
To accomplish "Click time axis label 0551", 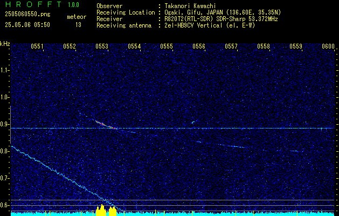I will [37, 46].
